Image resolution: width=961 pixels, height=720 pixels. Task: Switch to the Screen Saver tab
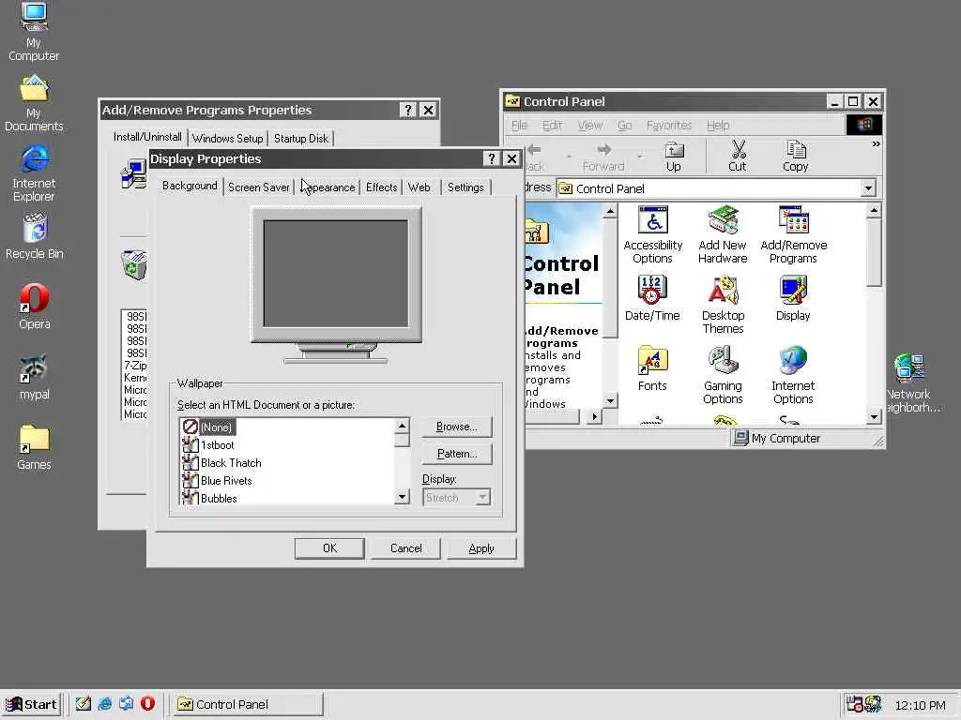point(259,187)
